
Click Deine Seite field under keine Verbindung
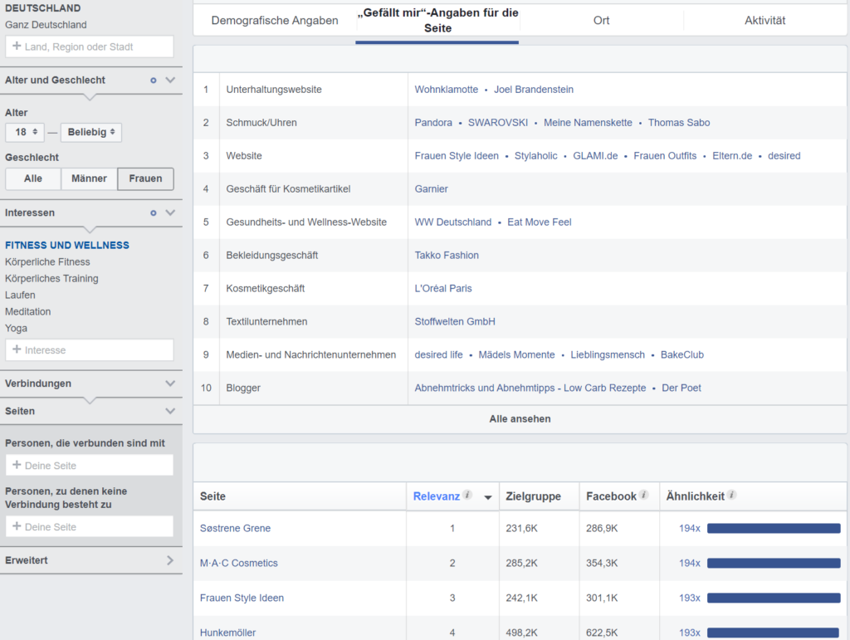click(90, 527)
